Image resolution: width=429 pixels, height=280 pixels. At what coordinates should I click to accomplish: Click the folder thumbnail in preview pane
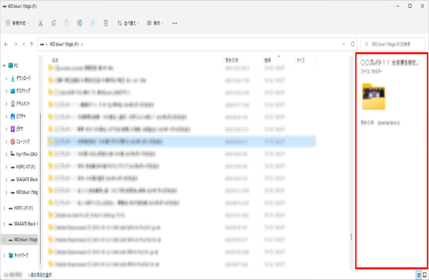pyautogui.click(x=373, y=96)
